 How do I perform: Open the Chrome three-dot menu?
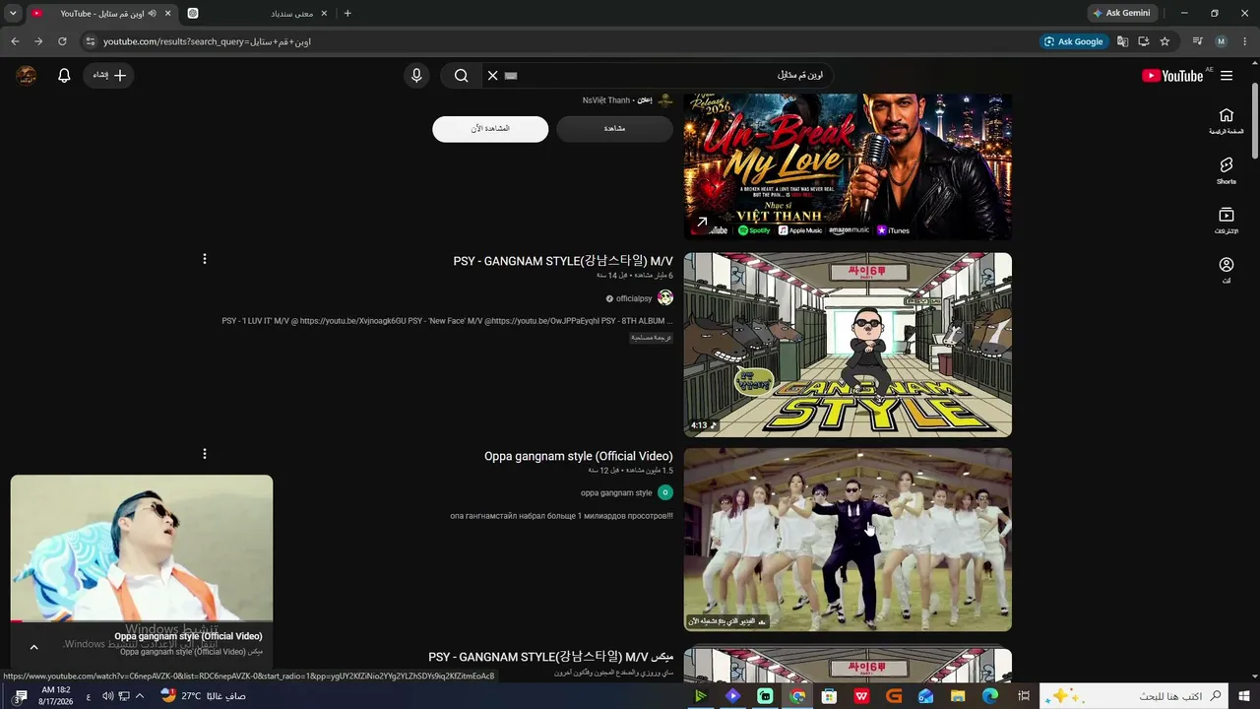1245,41
